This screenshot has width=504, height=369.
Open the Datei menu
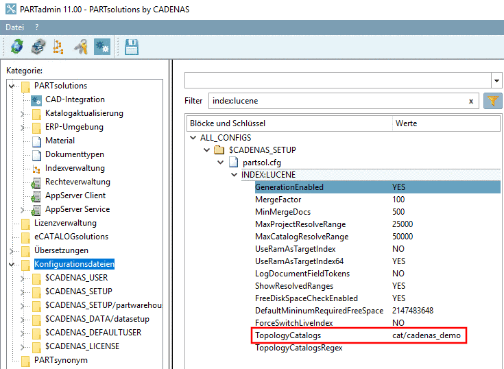pyautogui.click(x=15, y=27)
